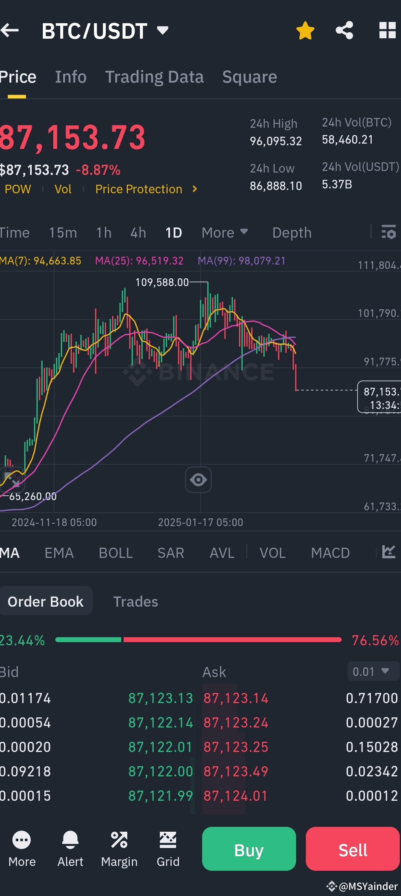Select the 1h interval
Viewport: 401px width, 896px height.
[104, 233]
